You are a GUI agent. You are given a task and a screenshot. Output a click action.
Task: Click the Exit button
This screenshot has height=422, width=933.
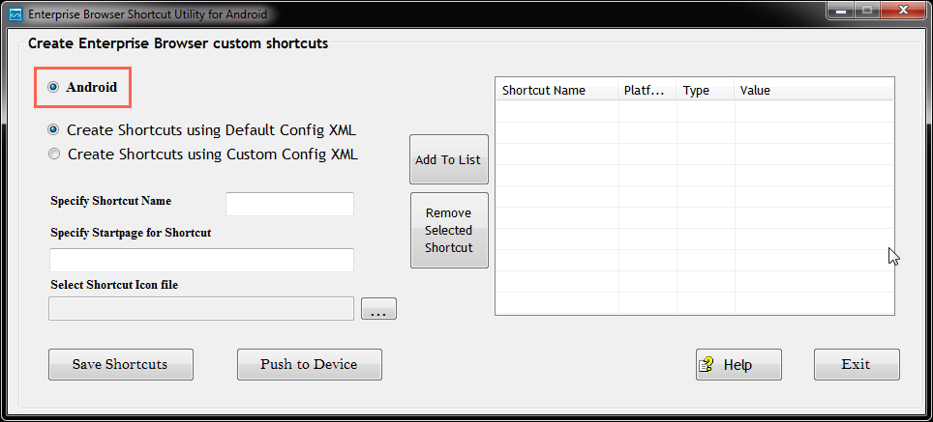click(x=856, y=365)
